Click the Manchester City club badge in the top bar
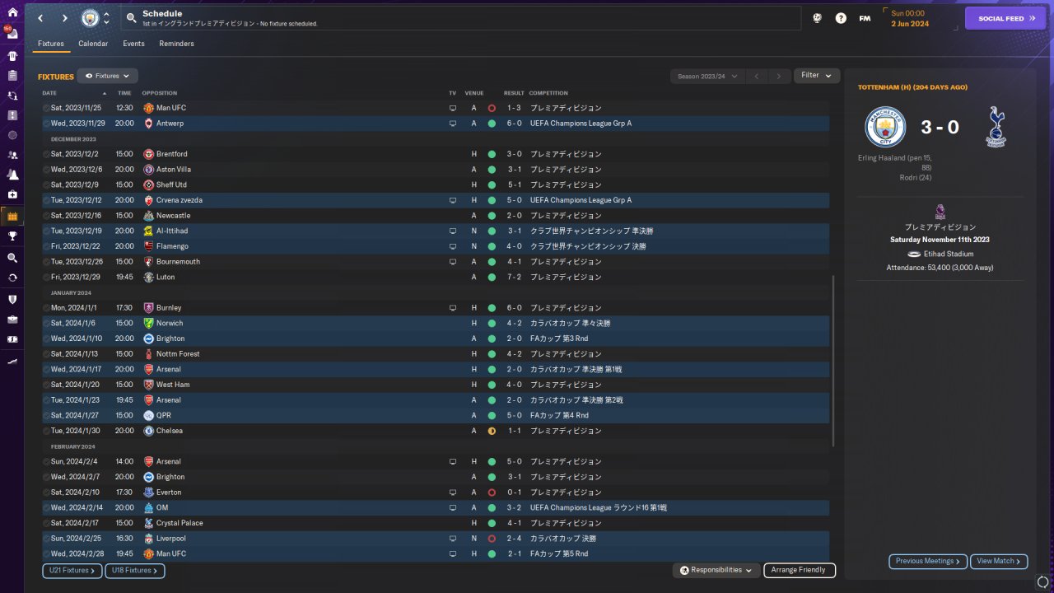This screenshot has height=593, width=1054. [x=90, y=18]
